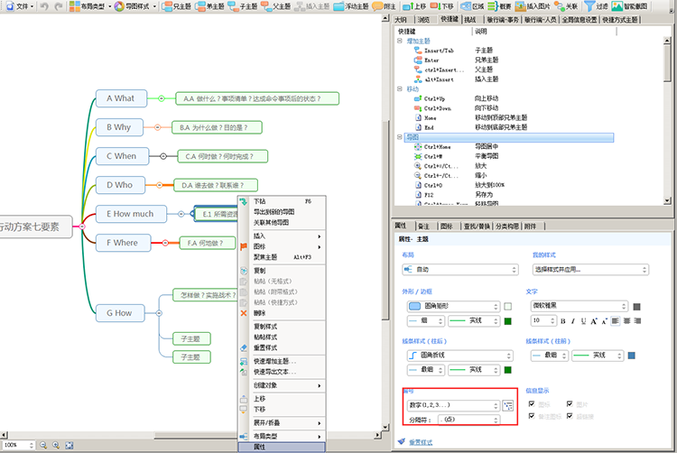Image resolution: width=677 pixels, height=453 pixels.
Task: Click the dark green border color swatch
Action: click(508, 320)
